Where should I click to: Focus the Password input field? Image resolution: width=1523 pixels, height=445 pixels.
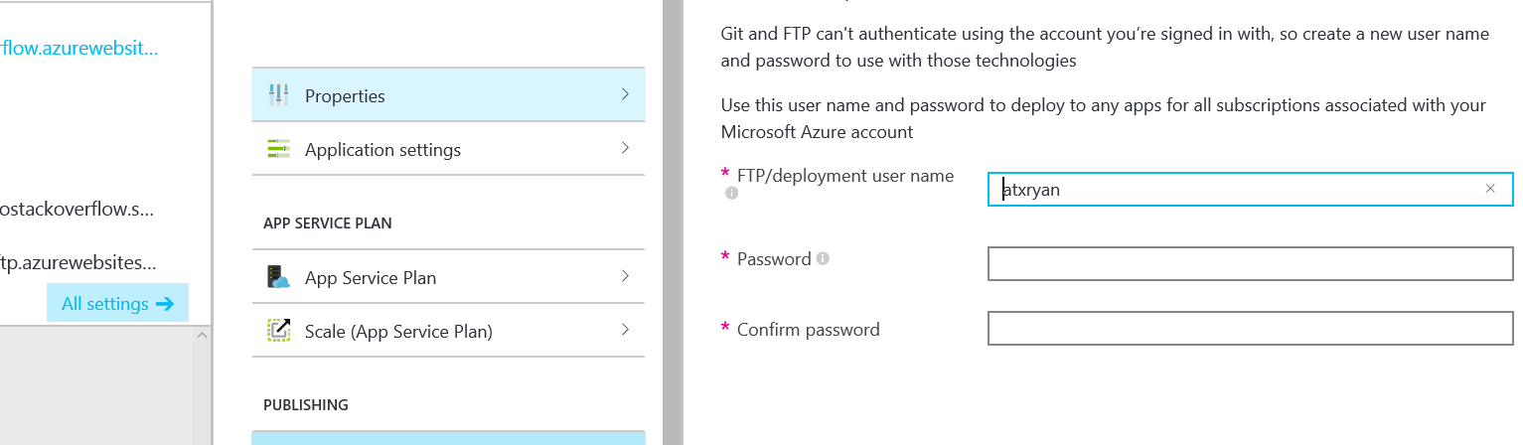[1250, 264]
